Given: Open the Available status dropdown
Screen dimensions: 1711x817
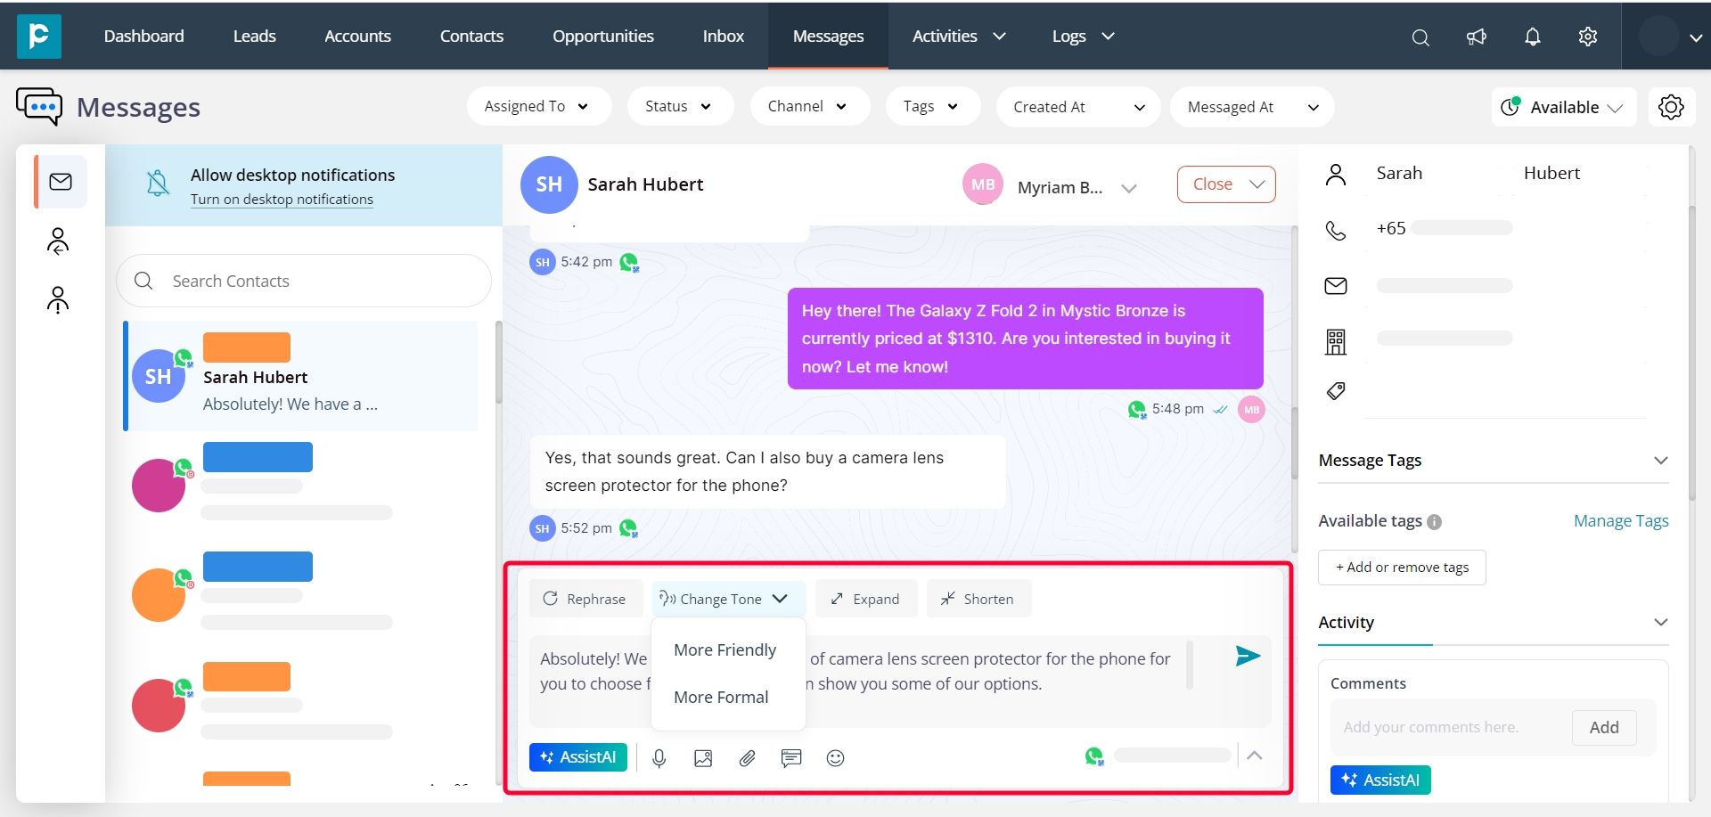Looking at the screenshot, I should (1563, 107).
